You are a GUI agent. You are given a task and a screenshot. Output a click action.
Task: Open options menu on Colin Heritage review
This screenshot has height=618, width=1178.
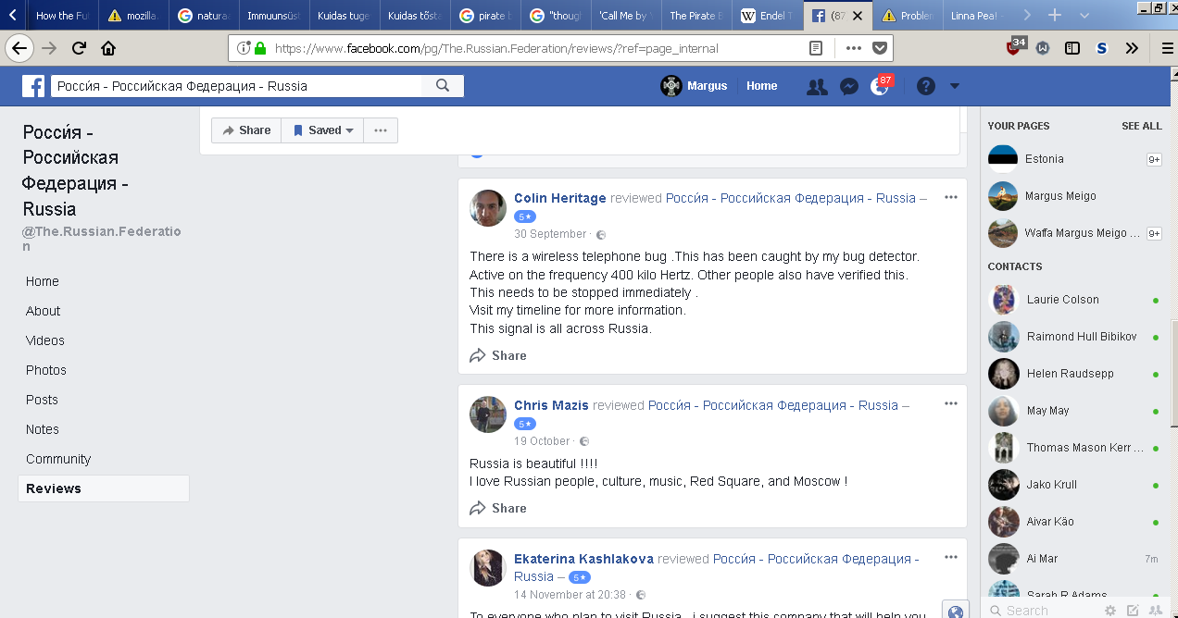click(x=950, y=197)
